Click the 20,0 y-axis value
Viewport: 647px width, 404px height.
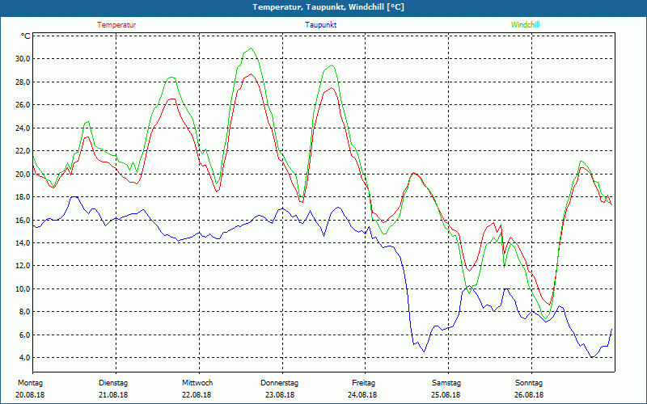(x=23, y=174)
